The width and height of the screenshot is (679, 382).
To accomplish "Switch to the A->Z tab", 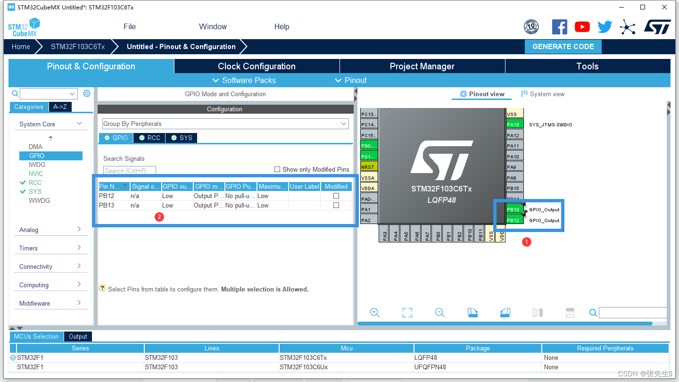I will coord(60,107).
